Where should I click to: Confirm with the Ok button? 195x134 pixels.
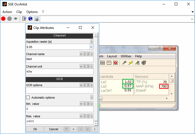tap(35, 129)
